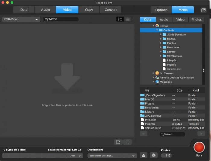
Task: Click the Remote Desktop Connection app icon
Action: (157, 78)
